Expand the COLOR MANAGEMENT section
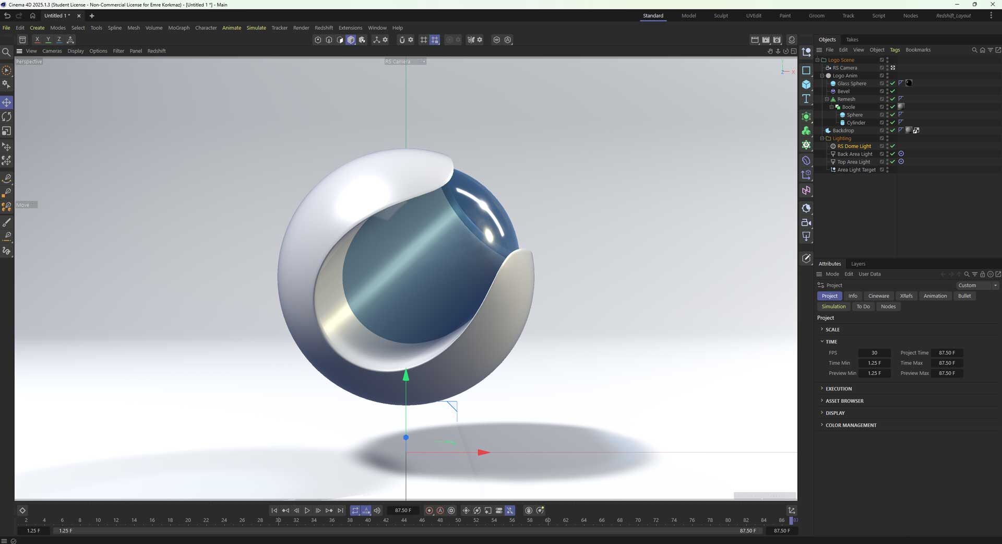1002x544 pixels. (851, 425)
